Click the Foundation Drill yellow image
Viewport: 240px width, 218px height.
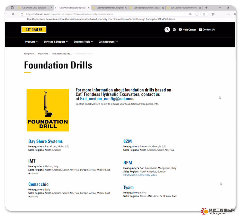point(48,110)
